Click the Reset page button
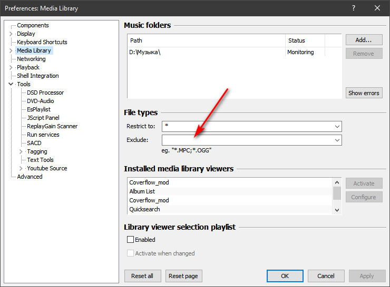Image resolution: width=390 pixels, height=287 pixels. pos(184,276)
